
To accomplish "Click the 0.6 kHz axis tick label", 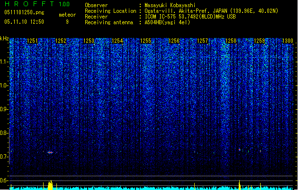I will 4,180.
